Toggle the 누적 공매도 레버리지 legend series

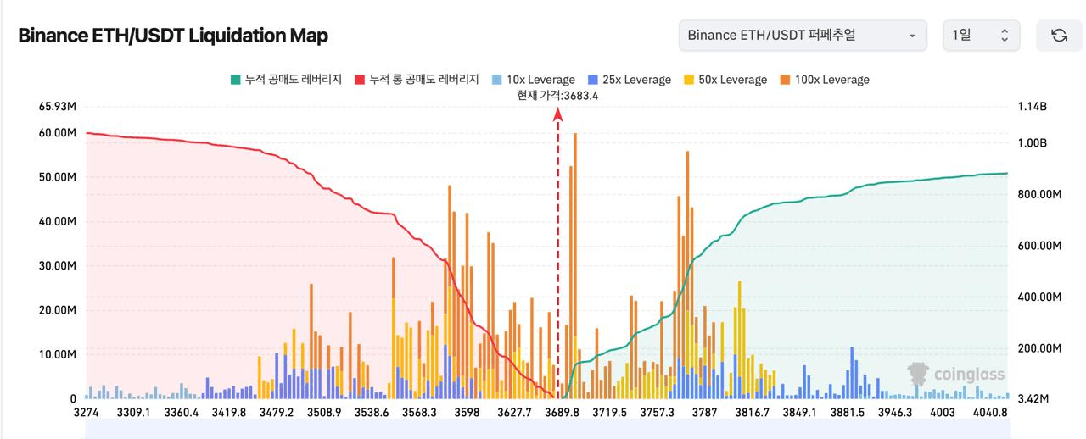click(x=286, y=80)
